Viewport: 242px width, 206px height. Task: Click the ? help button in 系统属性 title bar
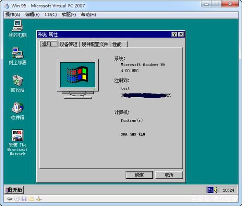(174, 34)
